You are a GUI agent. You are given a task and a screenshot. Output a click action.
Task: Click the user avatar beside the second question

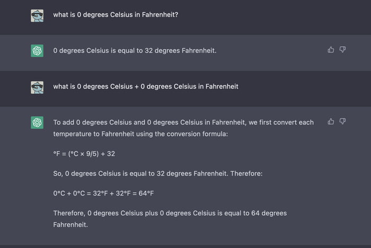pos(37,87)
